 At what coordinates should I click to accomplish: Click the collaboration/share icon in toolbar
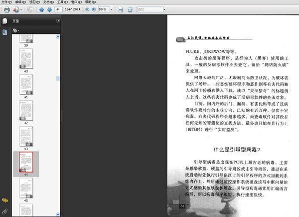(x=16, y=9)
